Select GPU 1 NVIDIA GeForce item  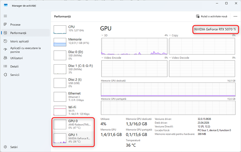click(x=73, y=138)
